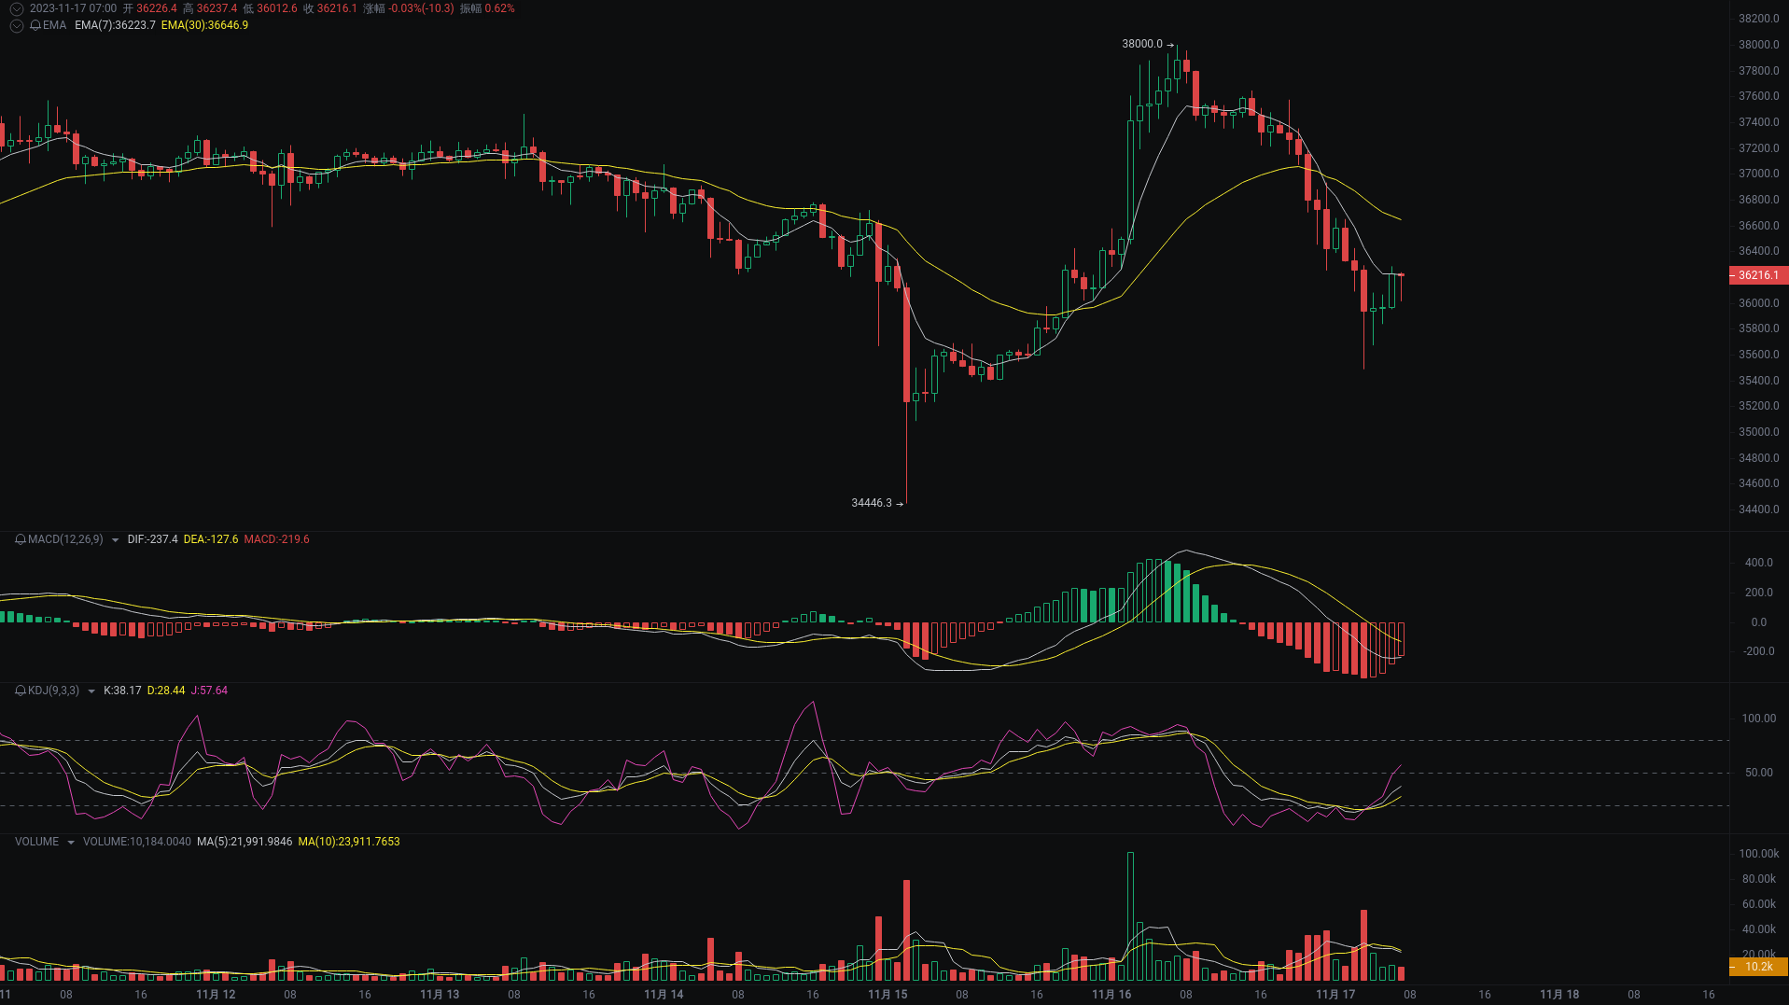1789x1005 pixels.
Task: Click the 11月 13 date on time axis
Action: tap(440, 995)
